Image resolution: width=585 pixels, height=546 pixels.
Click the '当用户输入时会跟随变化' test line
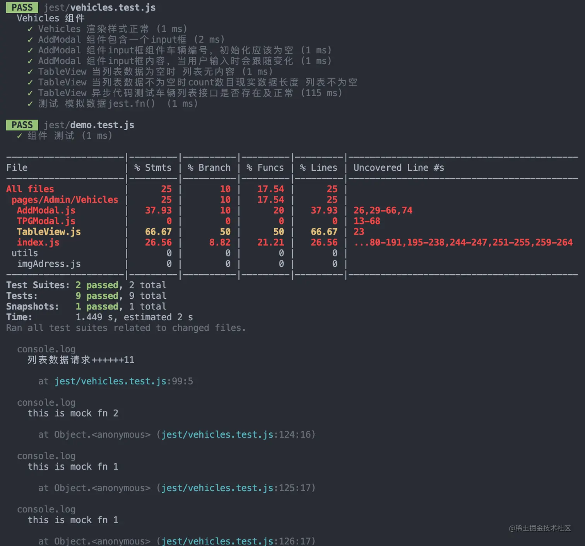(180, 61)
